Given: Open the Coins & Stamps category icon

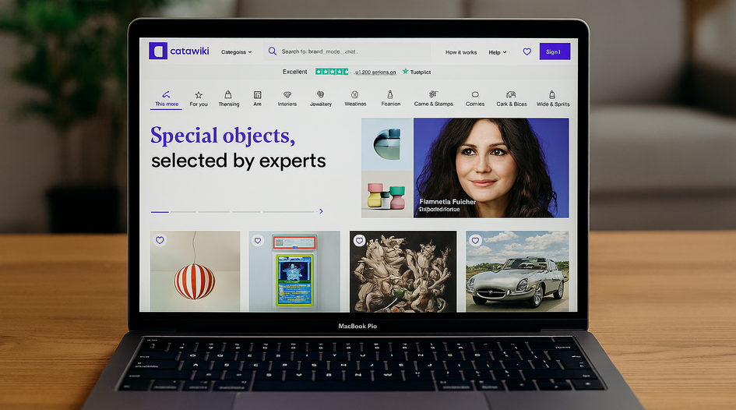Looking at the screenshot, I should 433,95.
